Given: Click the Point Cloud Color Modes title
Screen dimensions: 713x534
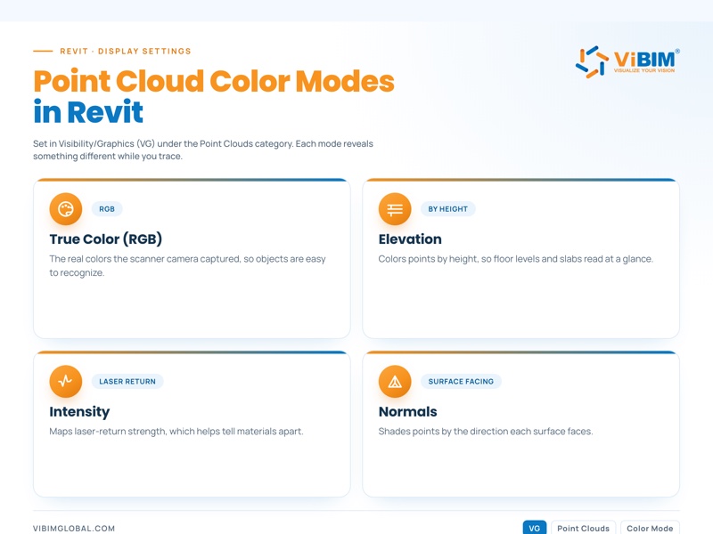Looking at the screenshot, I should pos(214,81).
